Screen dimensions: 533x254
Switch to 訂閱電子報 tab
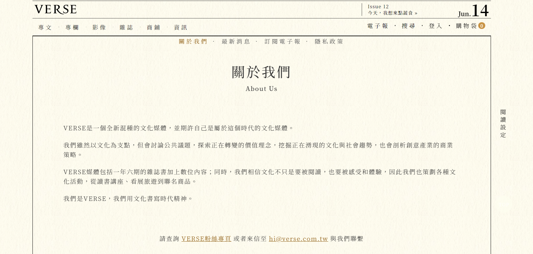pyautogui.click(x=282, y=42)
